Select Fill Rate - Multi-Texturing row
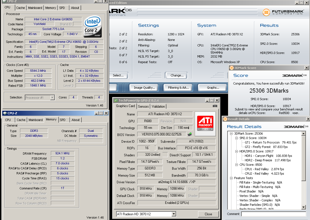Viewport: 310px width, 220px height. tap(260, 187)
